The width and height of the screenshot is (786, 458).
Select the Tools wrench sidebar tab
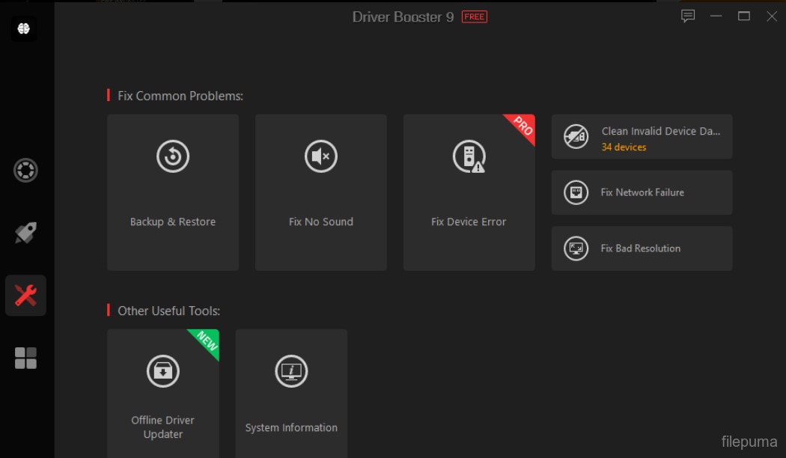point(25,296)
